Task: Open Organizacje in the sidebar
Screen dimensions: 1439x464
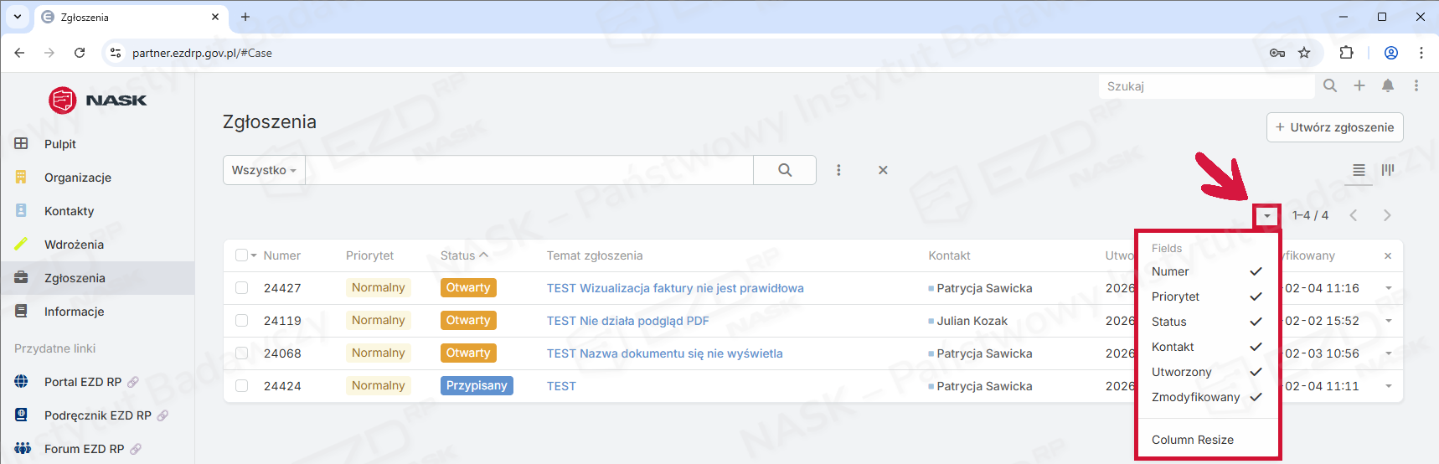Action: (x=77, y=178)
